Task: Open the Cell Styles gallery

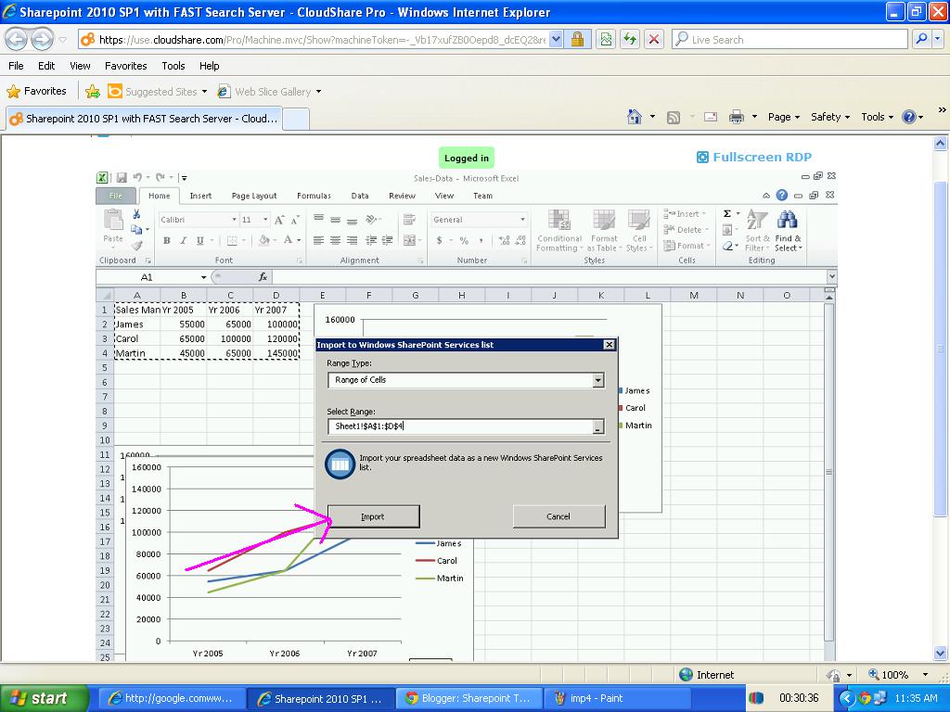Action: pyautogui.click(x=637, y=230)
